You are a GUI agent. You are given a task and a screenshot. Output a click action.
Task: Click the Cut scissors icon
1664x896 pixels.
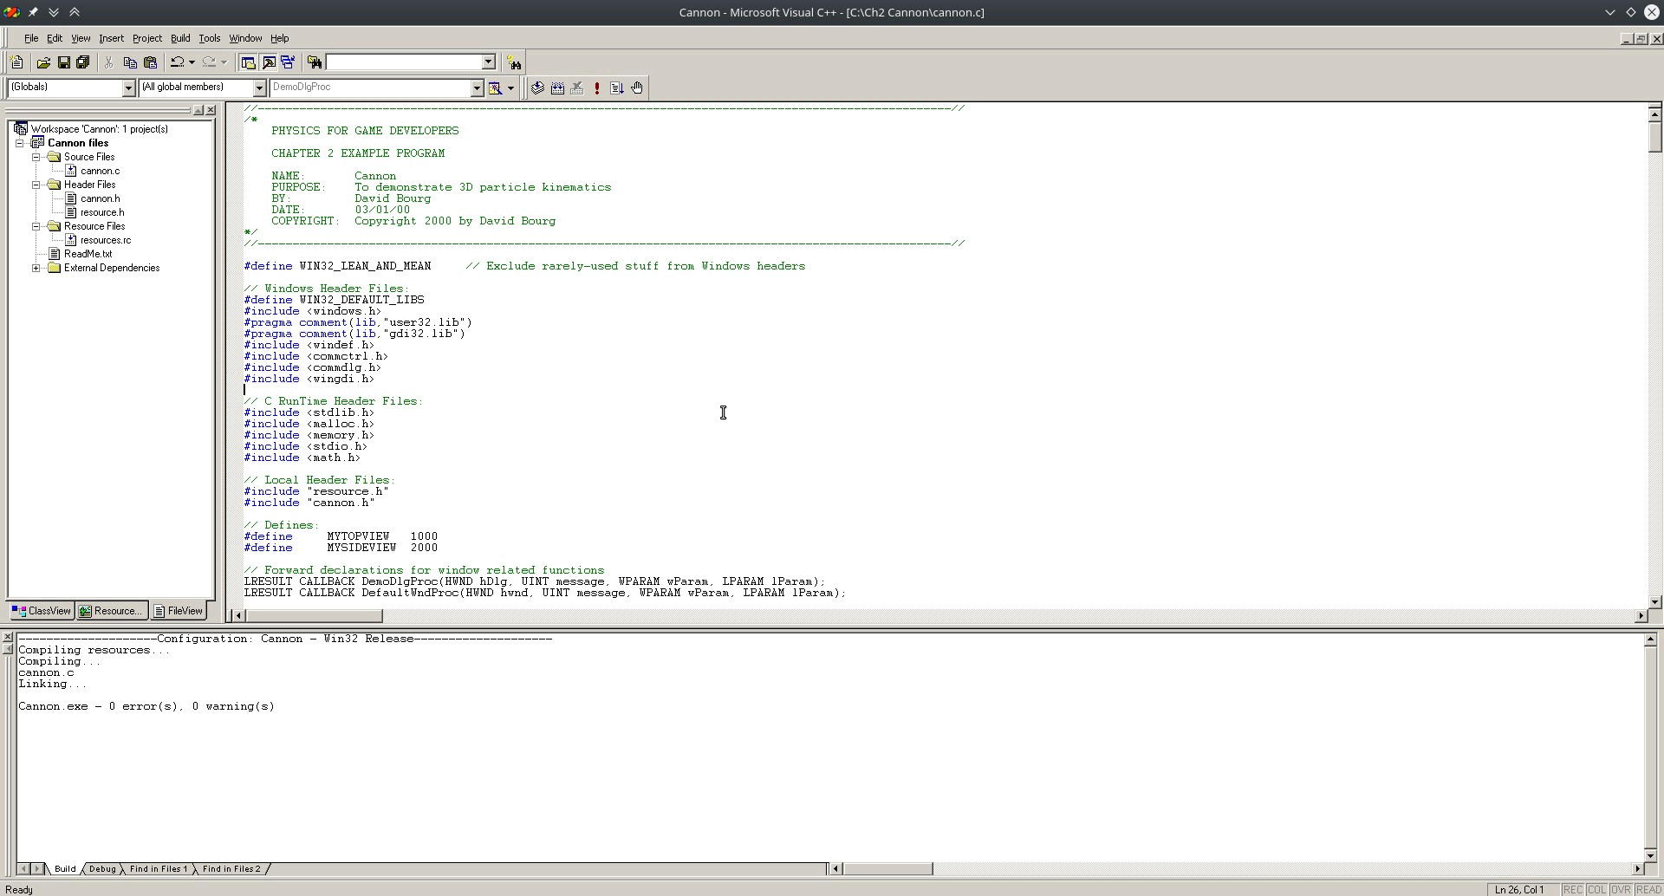(x=109, y=62)
